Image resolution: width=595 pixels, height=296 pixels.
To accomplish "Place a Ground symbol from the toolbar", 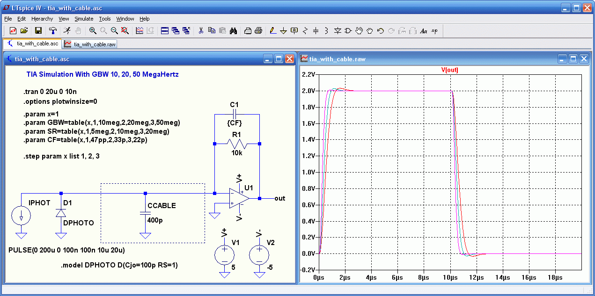I will pyautogui.click(x=283, y=30).
